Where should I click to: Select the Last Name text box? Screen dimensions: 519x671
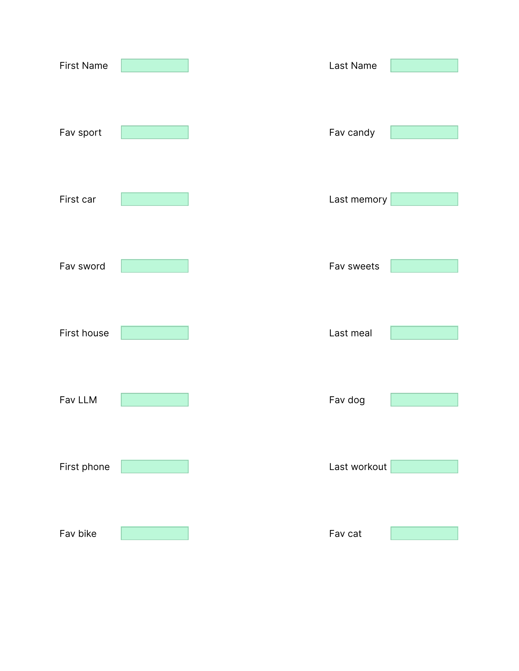click(424, 65)
